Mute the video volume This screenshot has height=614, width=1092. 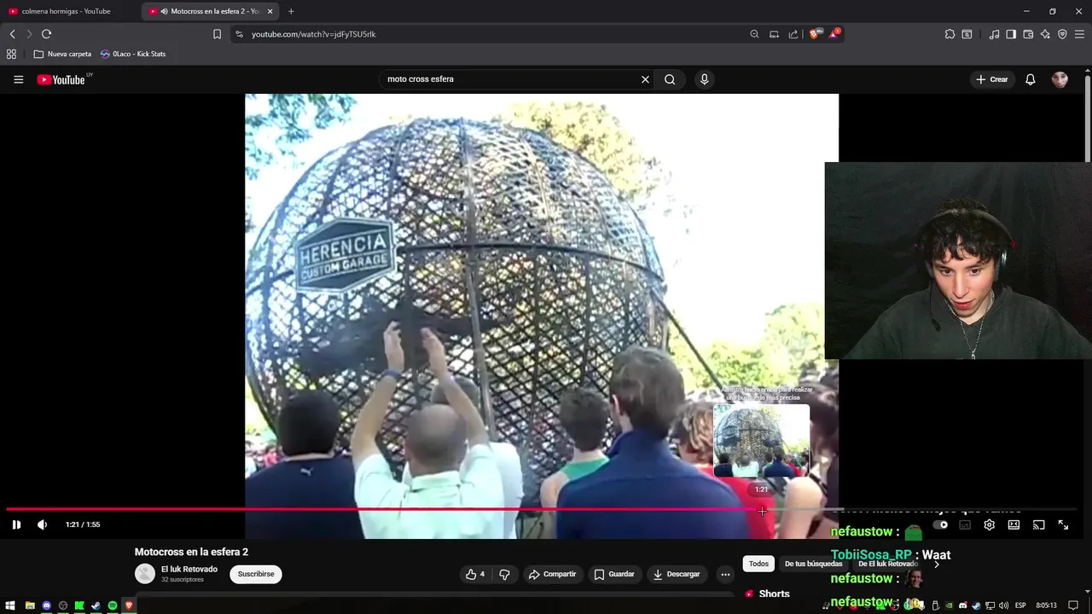[42, 524]
